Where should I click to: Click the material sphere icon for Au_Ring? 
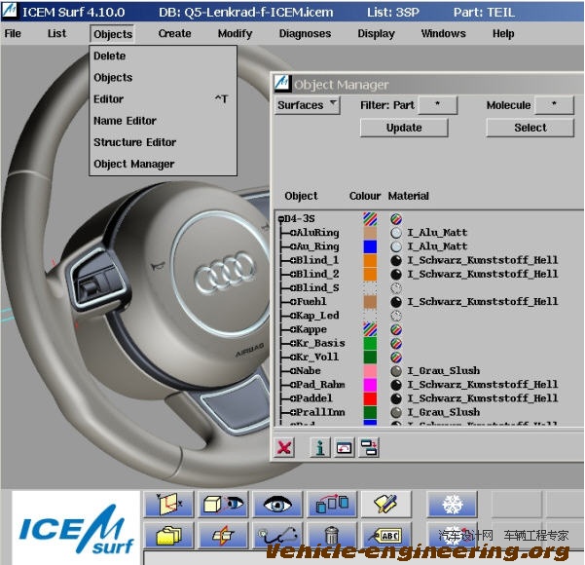(396, 246)
